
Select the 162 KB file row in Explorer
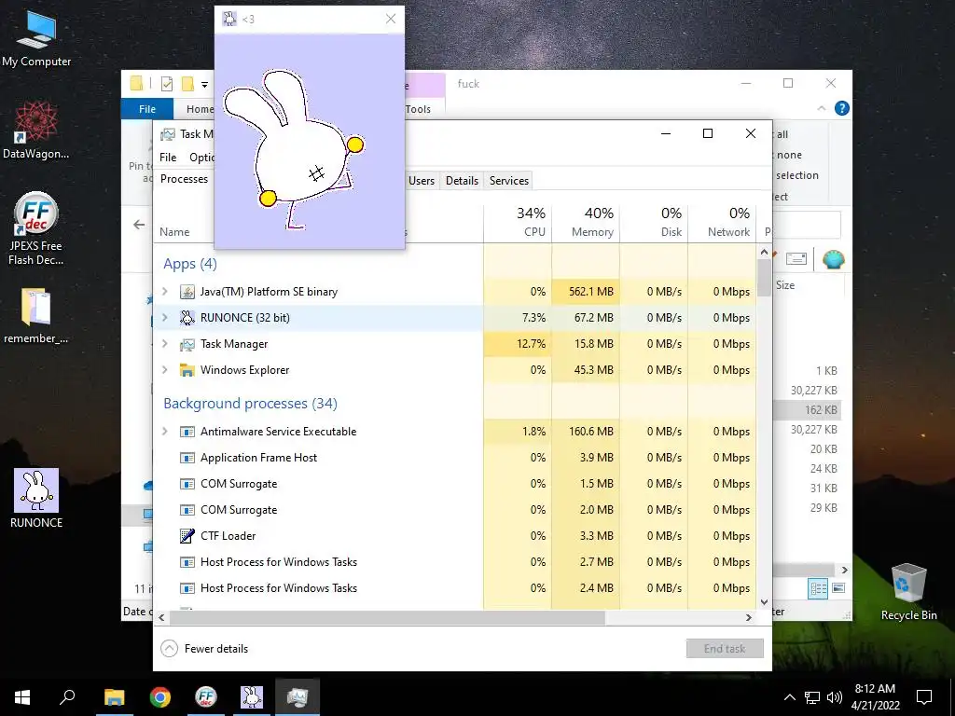click(808, 410)
